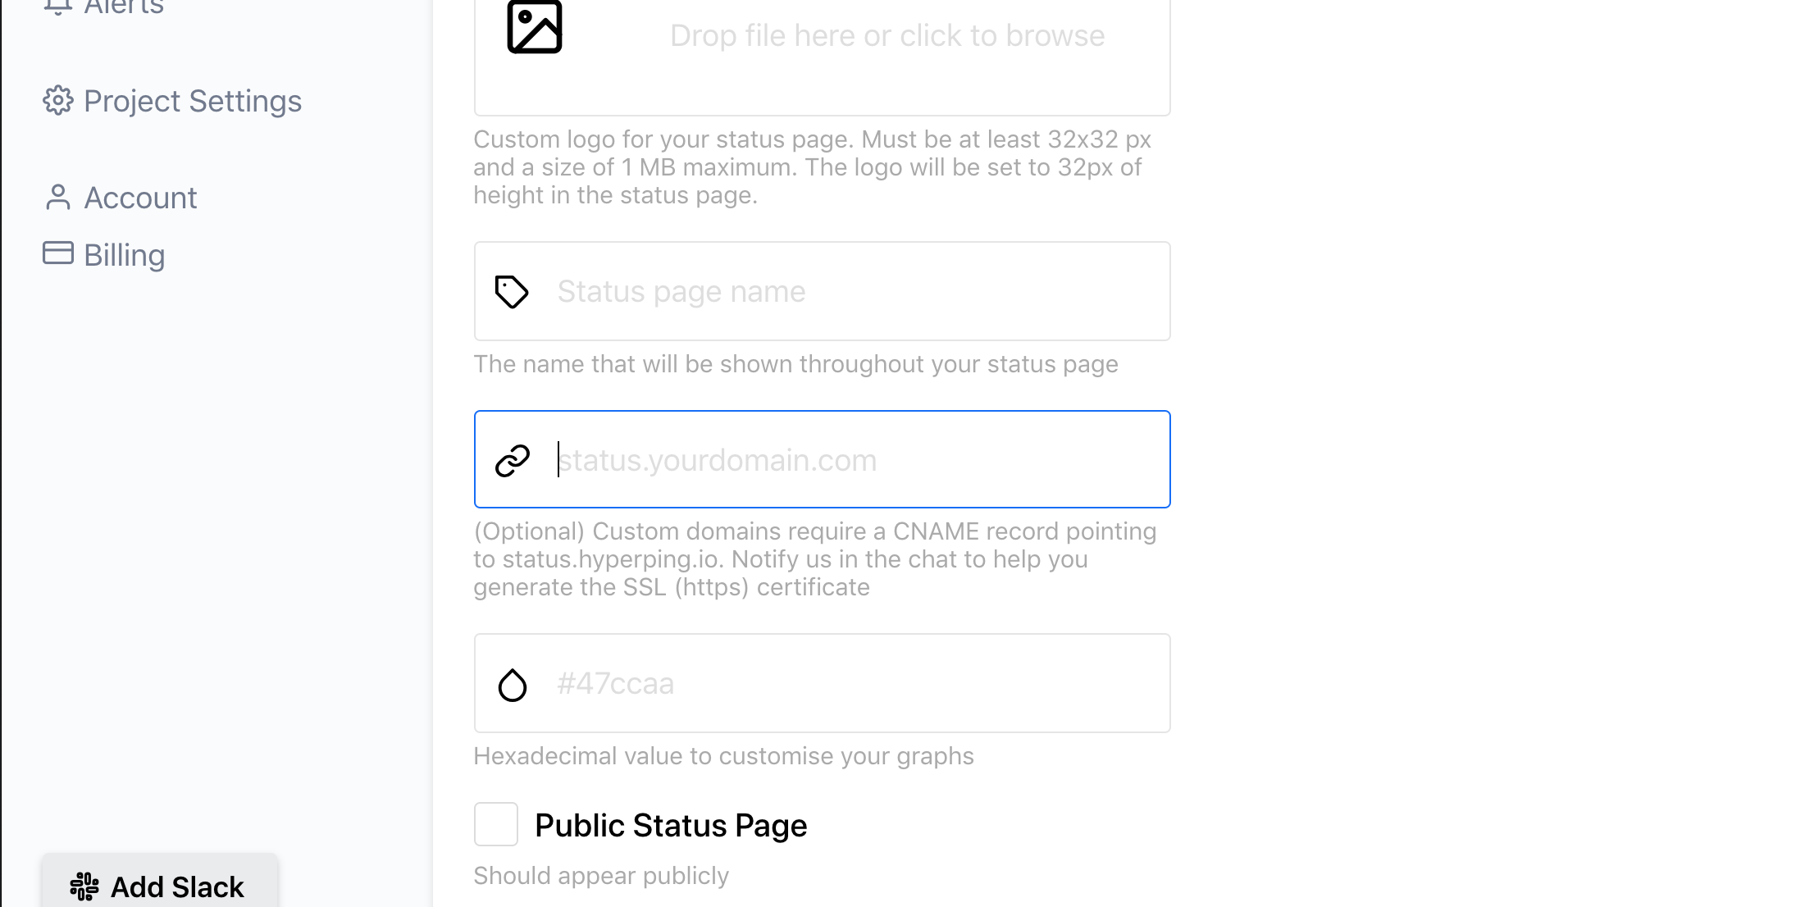The image size is (1814, 907).
Task: Click the chain link icon in domain field
Action: point(513,460)
